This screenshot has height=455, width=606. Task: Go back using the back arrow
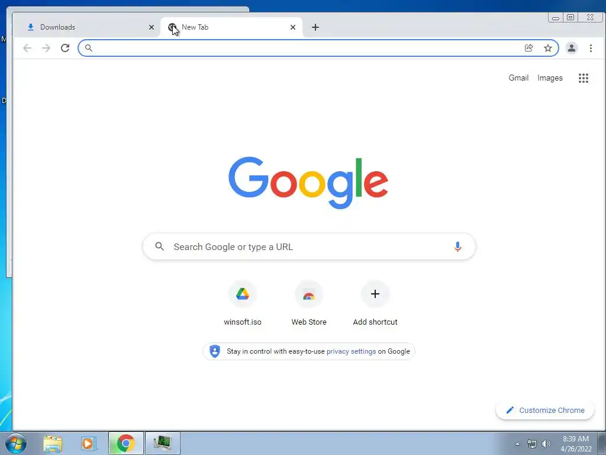27,48
